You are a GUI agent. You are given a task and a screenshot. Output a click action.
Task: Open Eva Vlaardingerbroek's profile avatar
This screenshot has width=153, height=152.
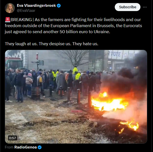[x=10, y=8]
